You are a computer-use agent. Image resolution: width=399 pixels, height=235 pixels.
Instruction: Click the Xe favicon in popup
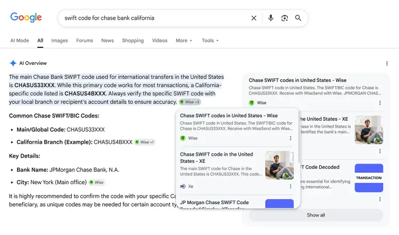pos(182,186)
